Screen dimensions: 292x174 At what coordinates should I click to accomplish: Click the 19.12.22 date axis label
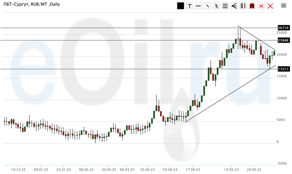(x=20, y=169)
